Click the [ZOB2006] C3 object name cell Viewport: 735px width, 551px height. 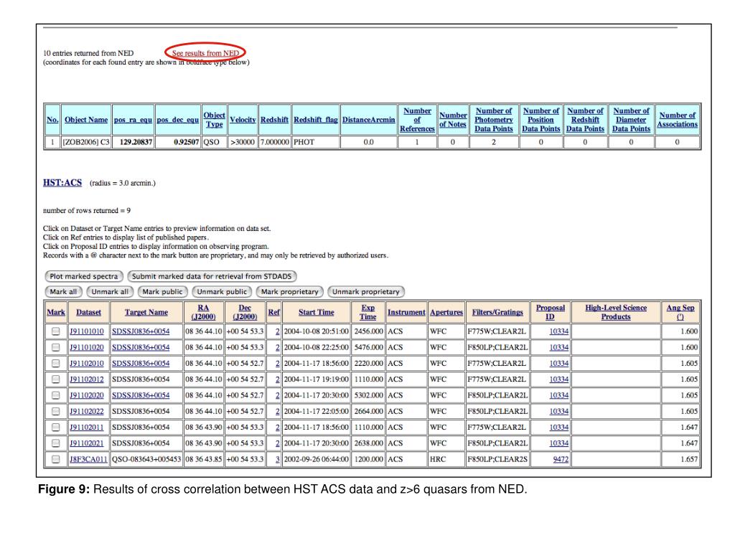(86, 142)
